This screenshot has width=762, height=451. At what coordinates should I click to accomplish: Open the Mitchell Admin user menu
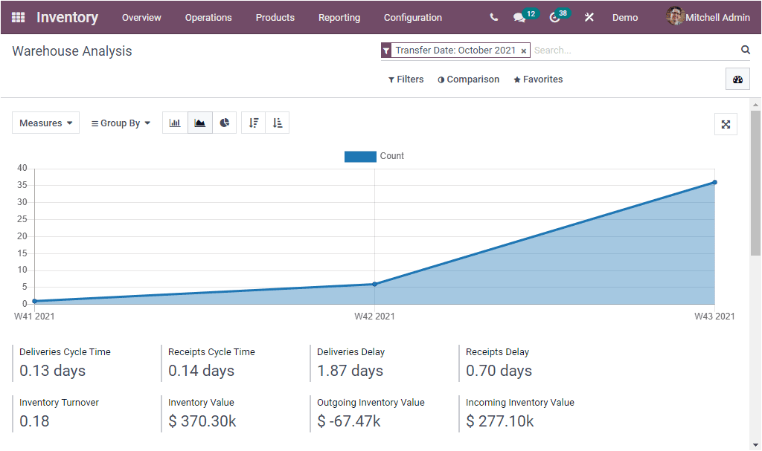[x=707, y=17]
